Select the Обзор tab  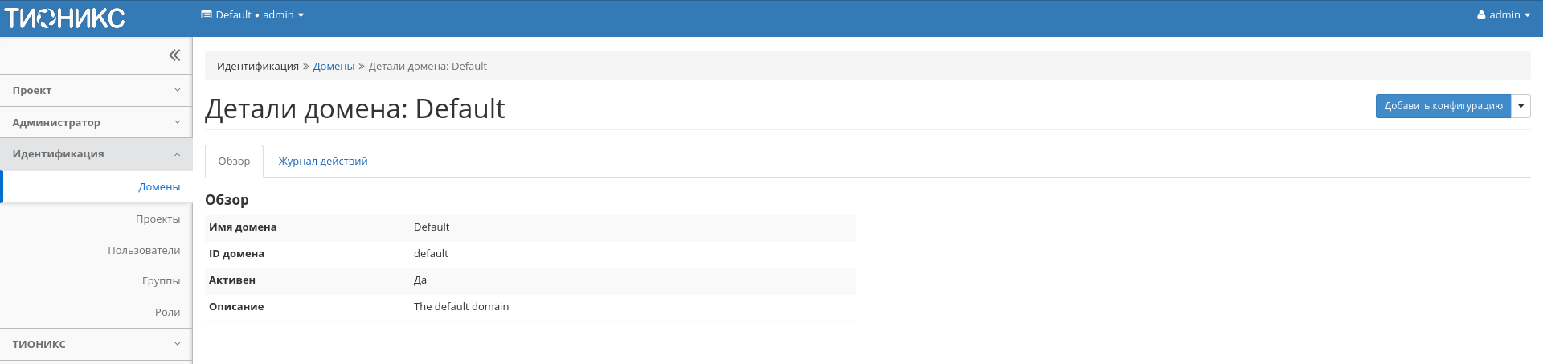coord(234,162)
